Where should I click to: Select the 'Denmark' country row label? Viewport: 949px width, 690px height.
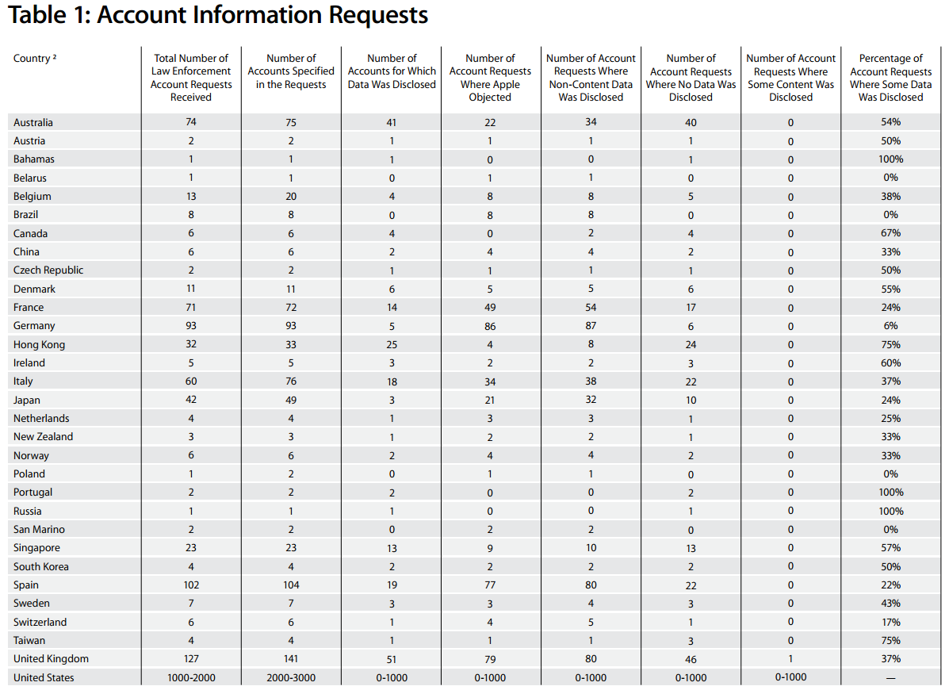click(34, 289)
